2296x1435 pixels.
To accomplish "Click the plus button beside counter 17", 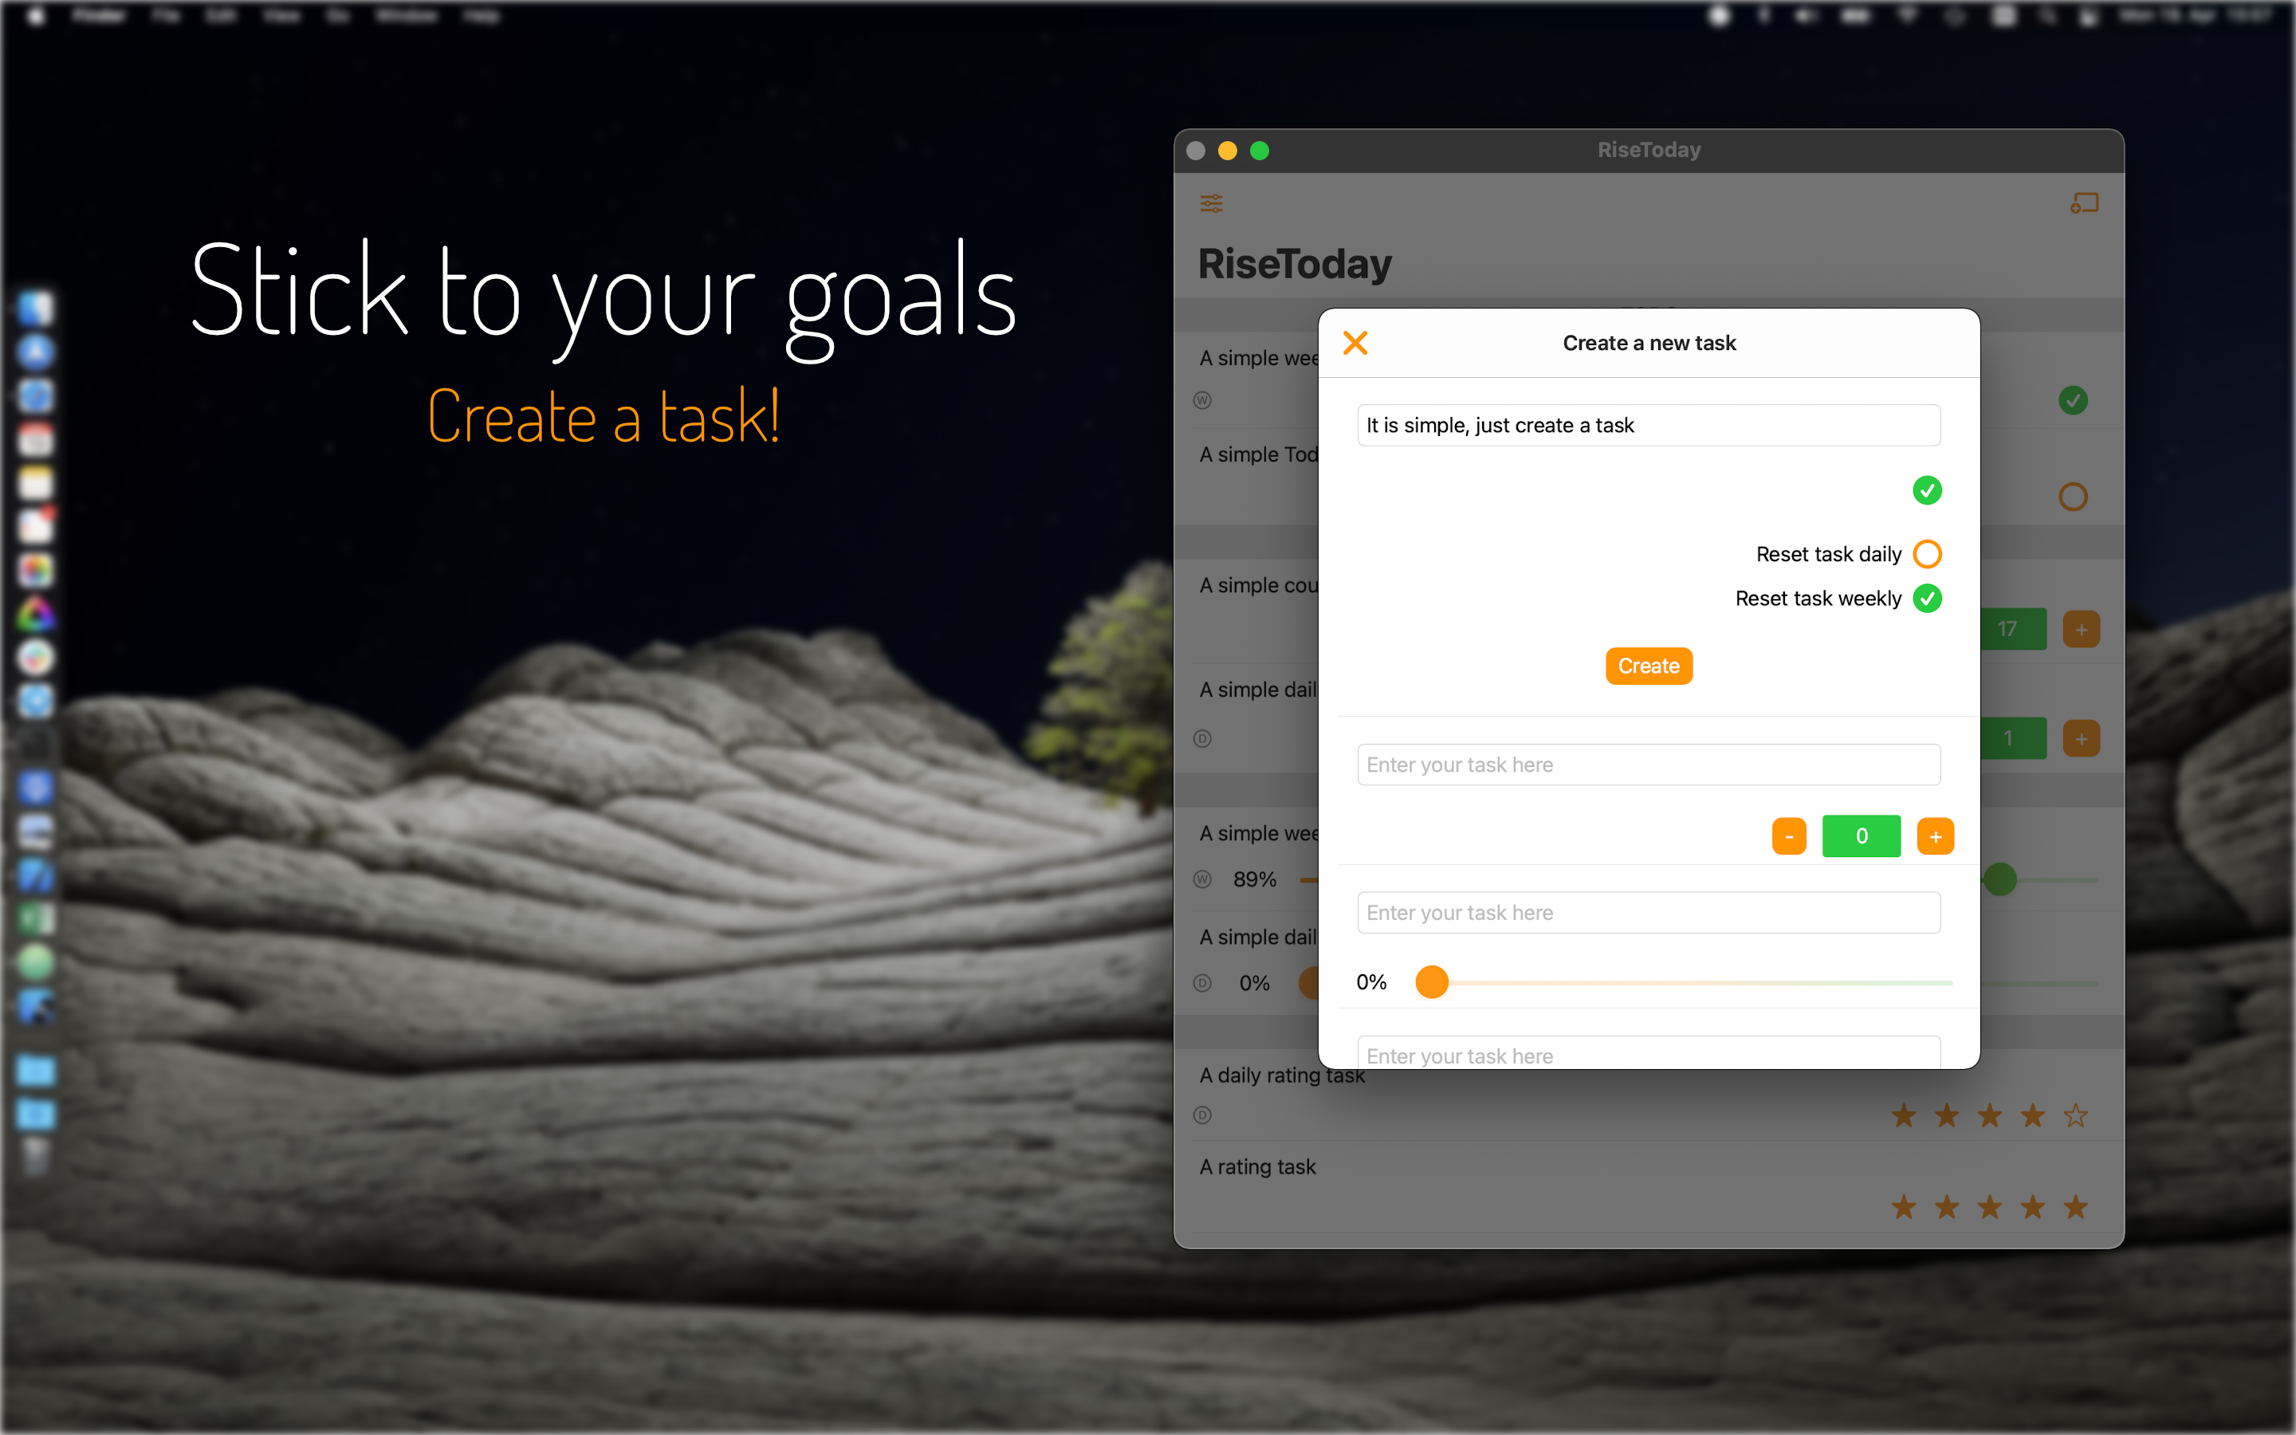I will point(2082,629).
